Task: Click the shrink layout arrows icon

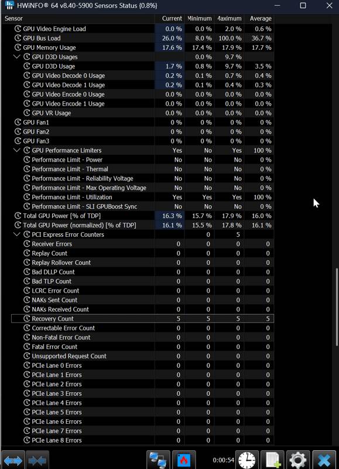Action: (37, 460)
